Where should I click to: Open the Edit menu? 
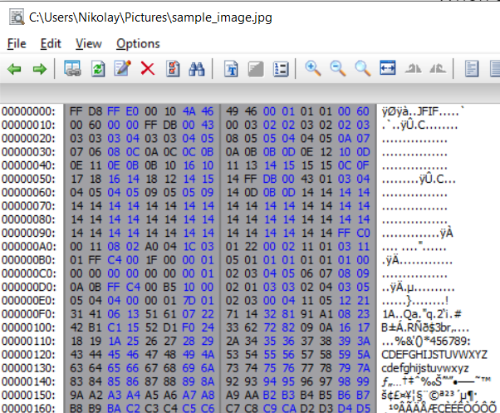pyautogui.click(x=51, y=43)
